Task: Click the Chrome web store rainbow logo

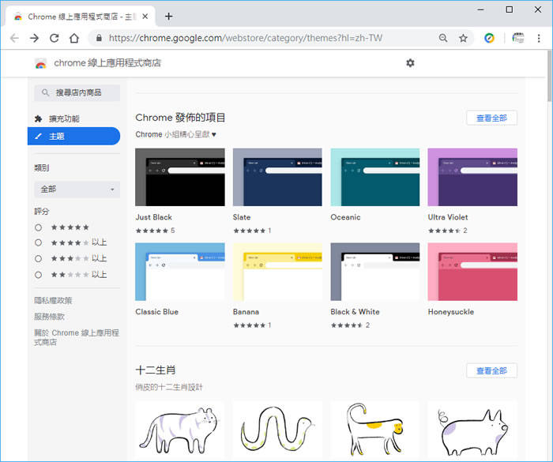Action: [41, 63]
